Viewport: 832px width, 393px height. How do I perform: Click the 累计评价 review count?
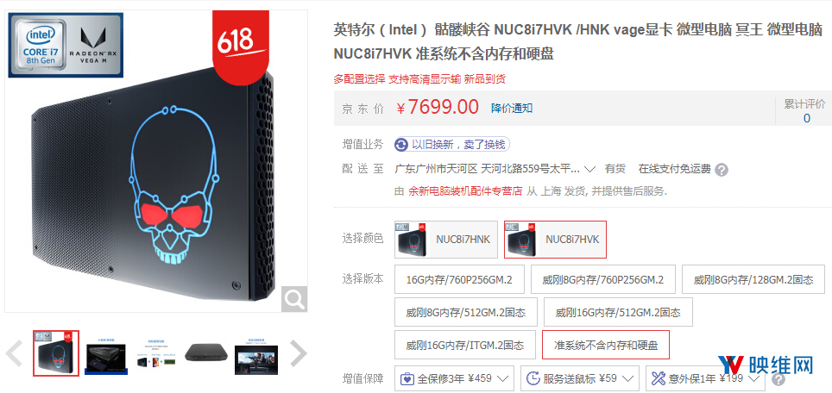point(805,110)
